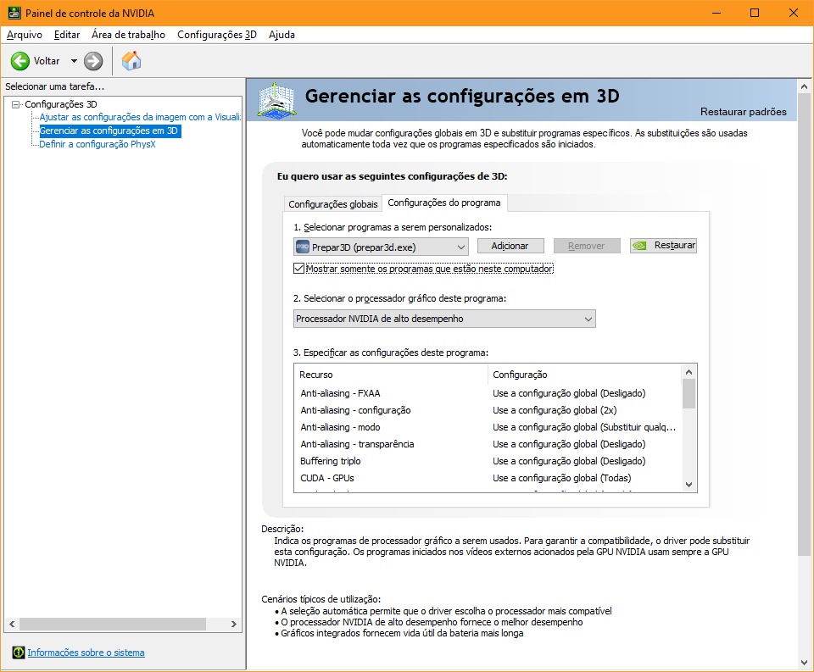814x672 pixels.
Task: Select the Configurações do programa tab
Action: (x=444, y=203)
